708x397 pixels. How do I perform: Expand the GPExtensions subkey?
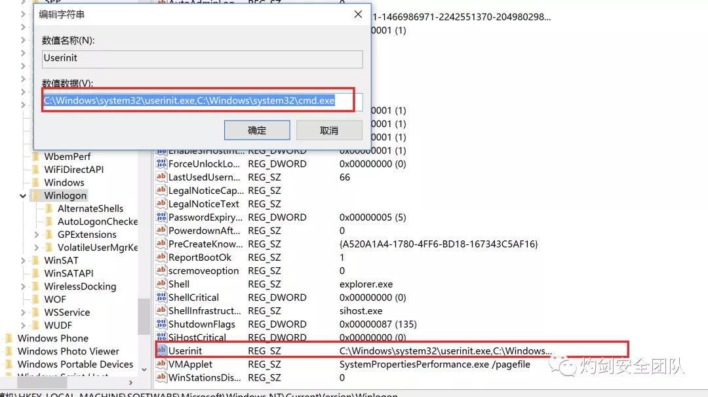point(37,235)
